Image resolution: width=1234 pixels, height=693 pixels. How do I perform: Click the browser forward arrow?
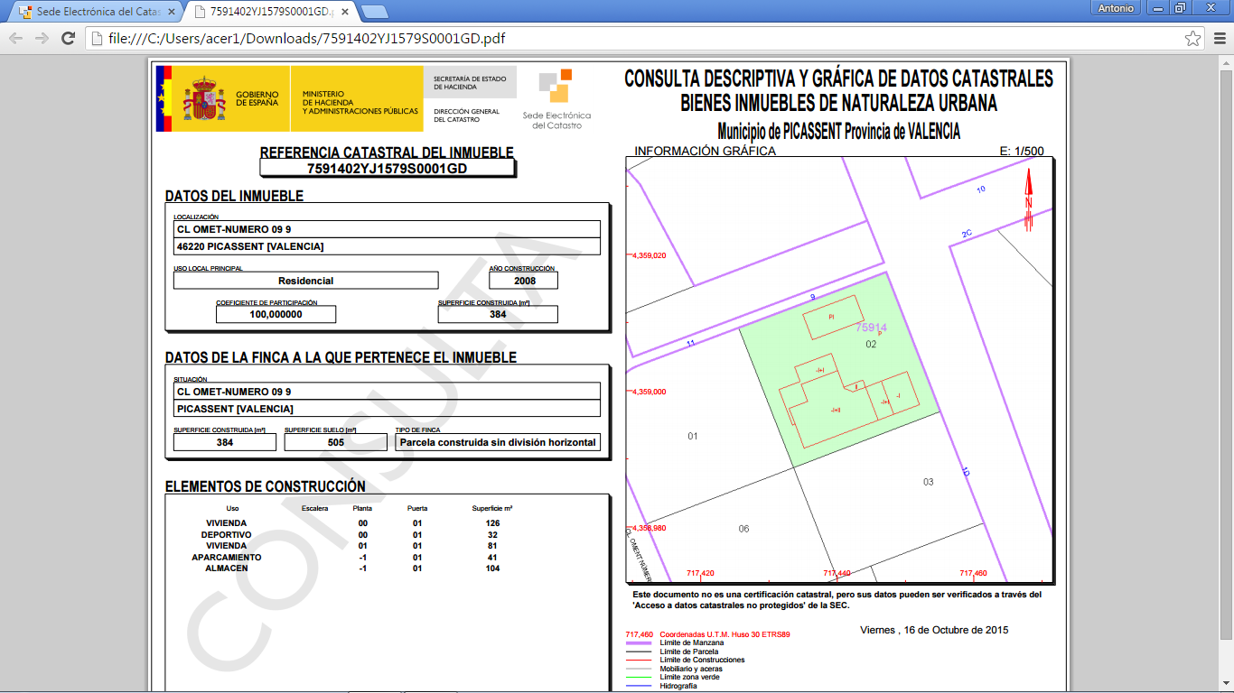point(42,38)
